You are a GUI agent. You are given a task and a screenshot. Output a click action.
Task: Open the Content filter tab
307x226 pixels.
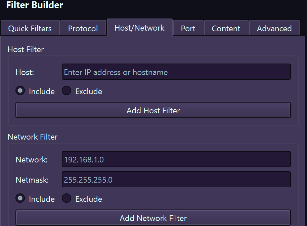pos(226,28)
